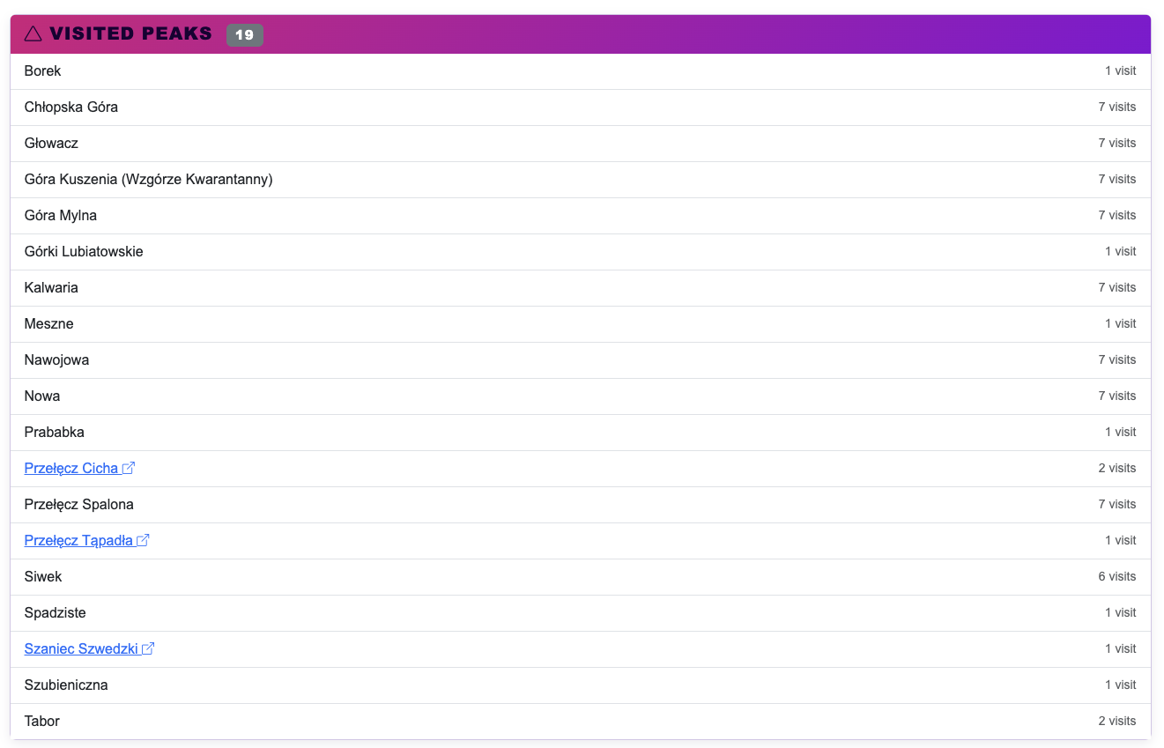Select the Szubieniczna peak name

click(66, 685)
